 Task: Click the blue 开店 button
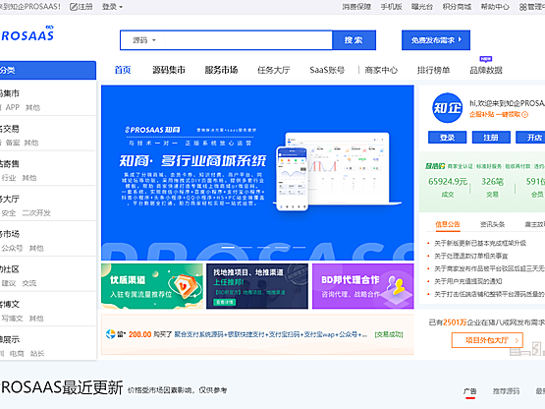(530, 137)
